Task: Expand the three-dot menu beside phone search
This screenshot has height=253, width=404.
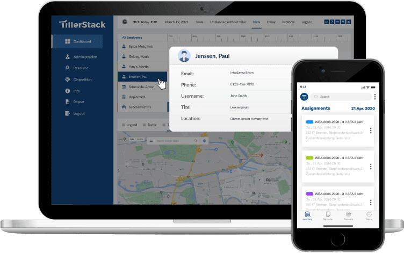Action: tap(374, 97)
